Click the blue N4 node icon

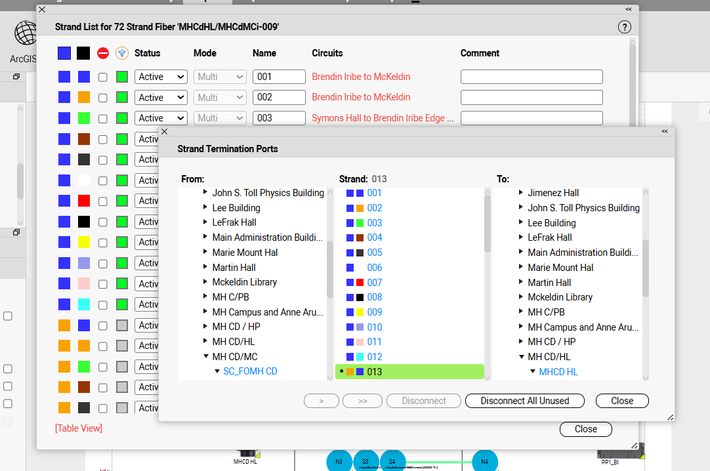coord(484,462)
